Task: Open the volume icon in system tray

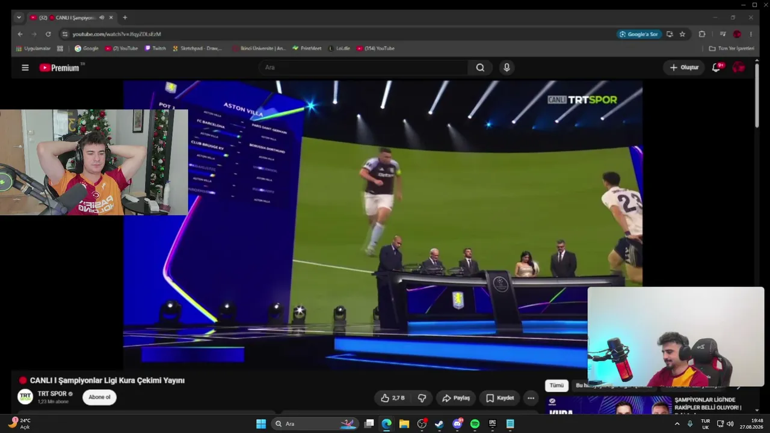Action: click(x=730, y=424)
